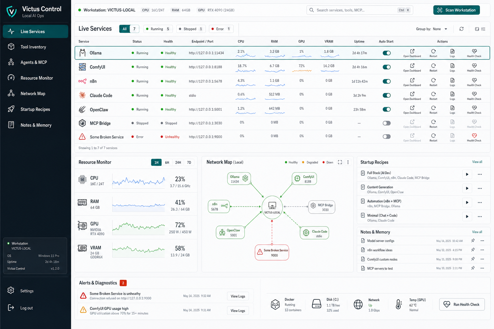Click the Docker status icon
The width and height of the screenshot is (494, 329).
click(275, 304)
